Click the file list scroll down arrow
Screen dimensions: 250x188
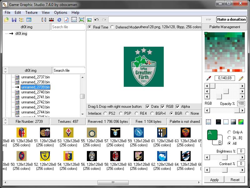coord(82,114)
